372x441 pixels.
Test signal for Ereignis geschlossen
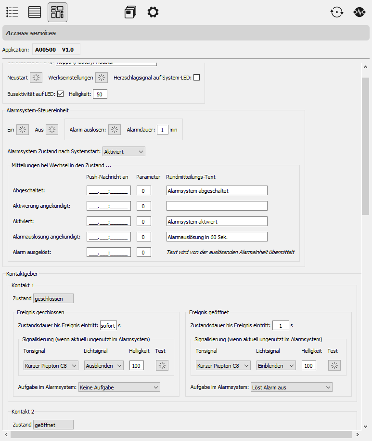162,365
